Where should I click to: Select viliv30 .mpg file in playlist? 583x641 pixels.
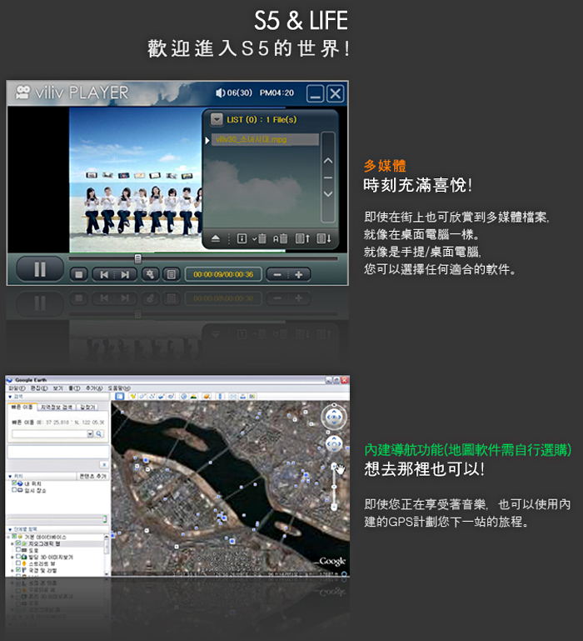[x=265, y=139]
